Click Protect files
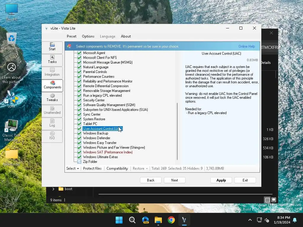This screenshot has height=227, width=303. 92,168
